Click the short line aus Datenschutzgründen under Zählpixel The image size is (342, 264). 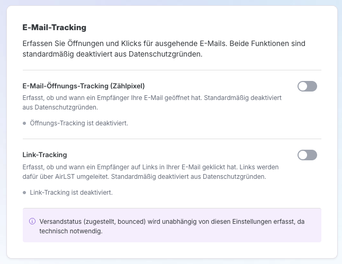(x=60, y=107)
